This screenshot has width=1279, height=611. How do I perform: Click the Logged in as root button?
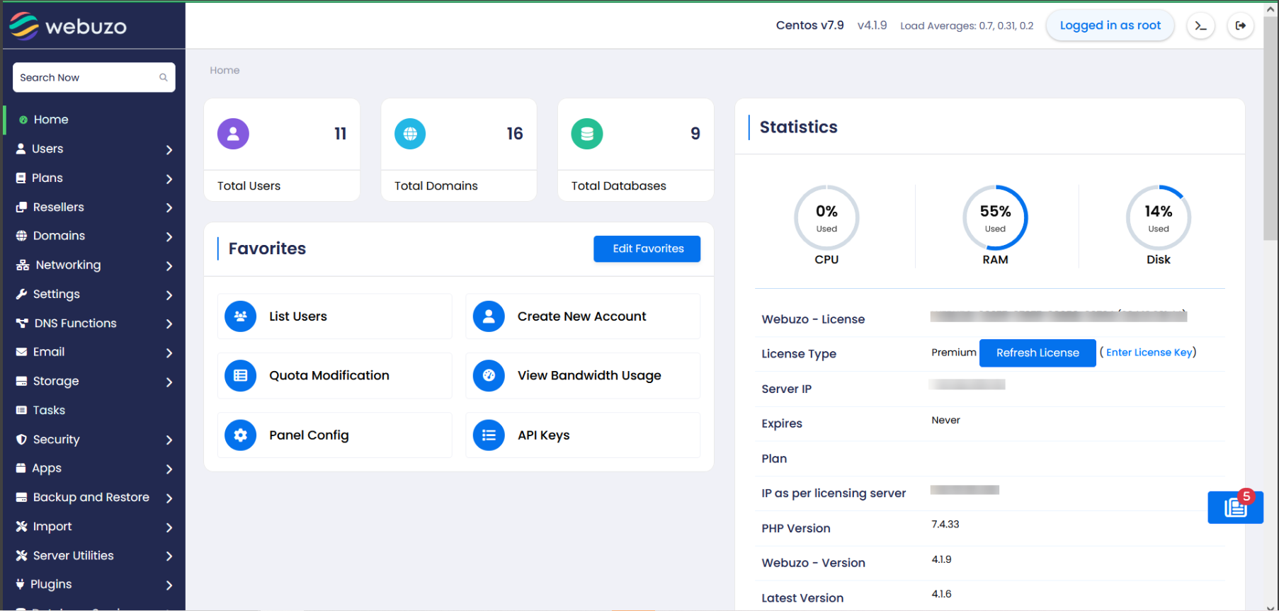tap(1110, 25)
